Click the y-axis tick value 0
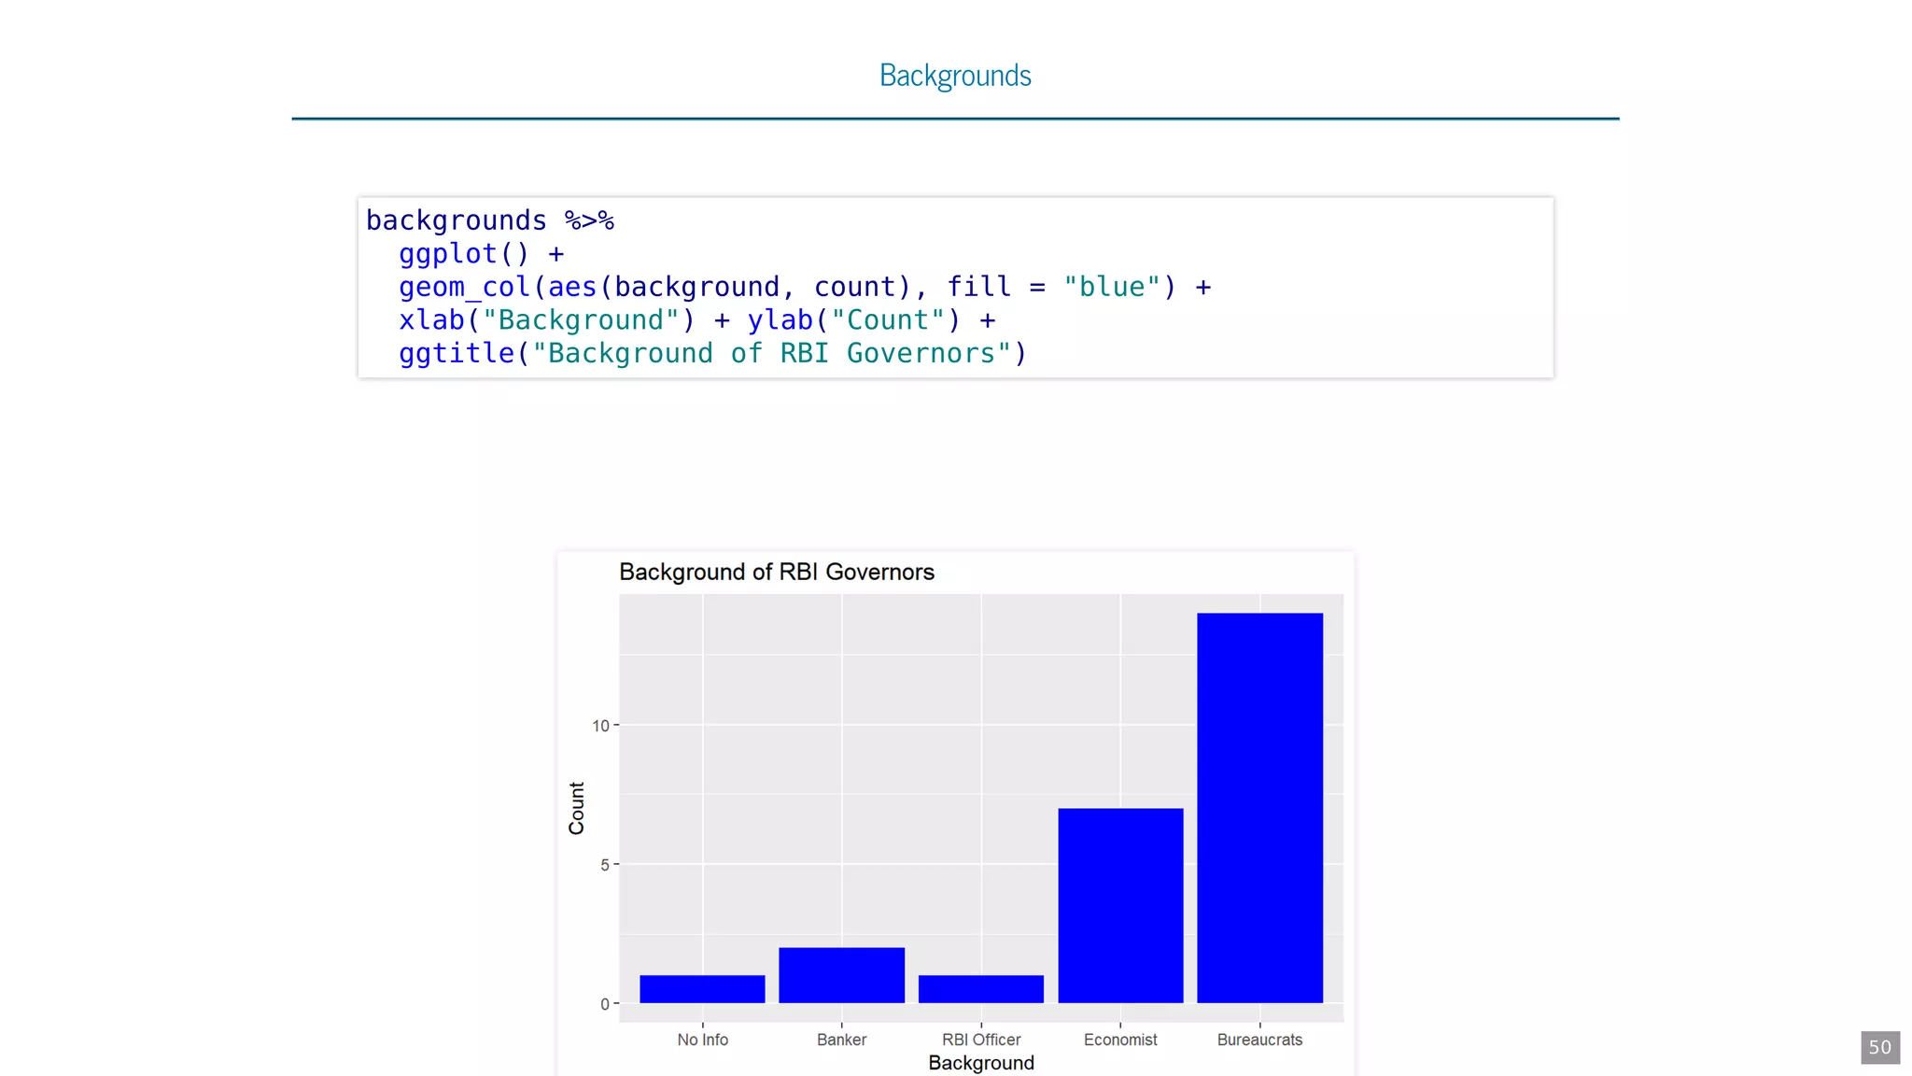1912x1076 pixels. point(605,1004)
